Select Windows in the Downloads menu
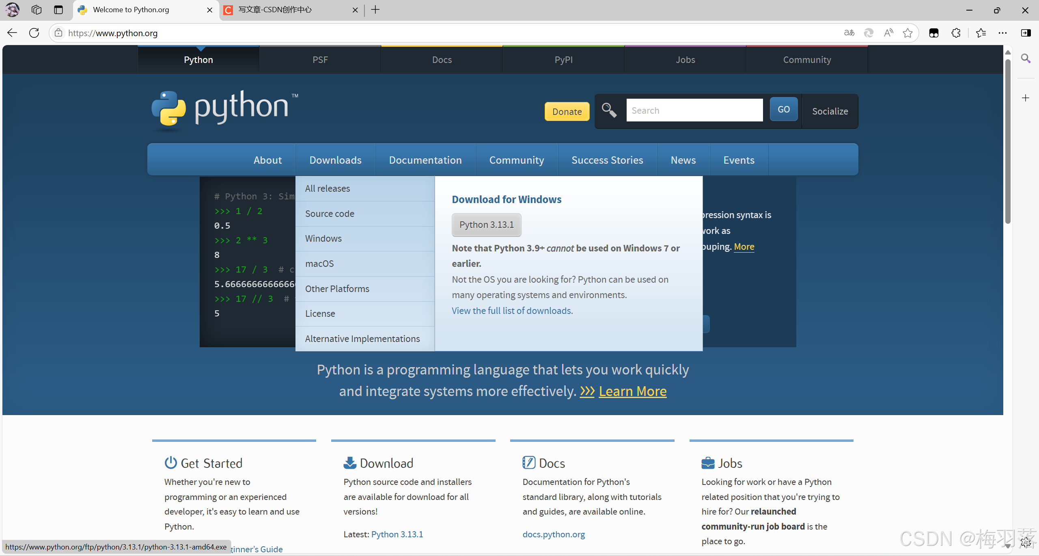This screenshot has width=1039, height=556. (323, 238)
